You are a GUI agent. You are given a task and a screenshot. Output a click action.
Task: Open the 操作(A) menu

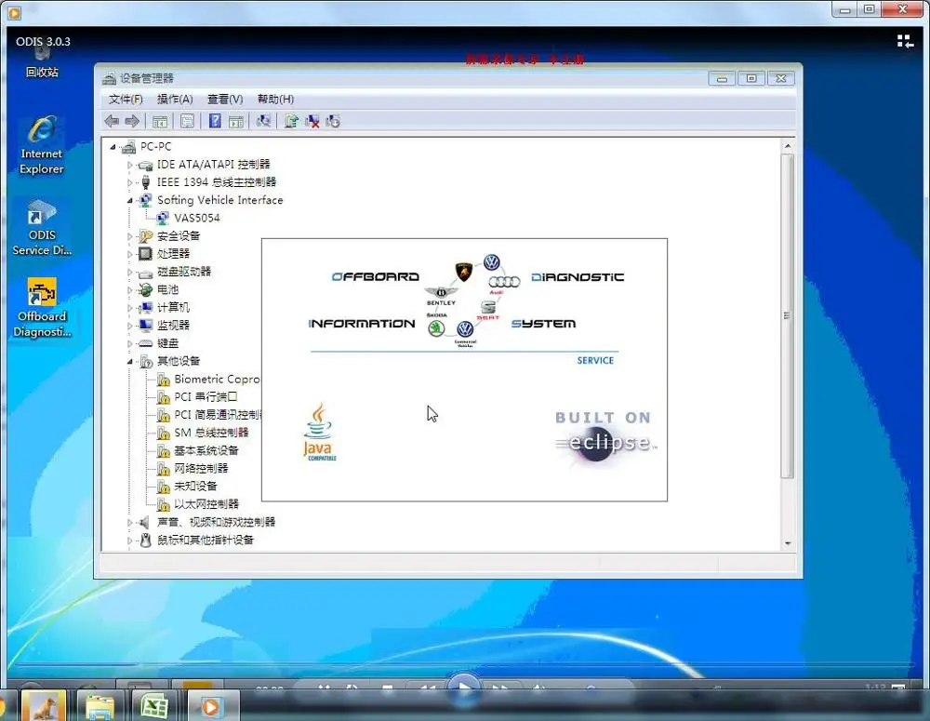[x=175, y=100]
